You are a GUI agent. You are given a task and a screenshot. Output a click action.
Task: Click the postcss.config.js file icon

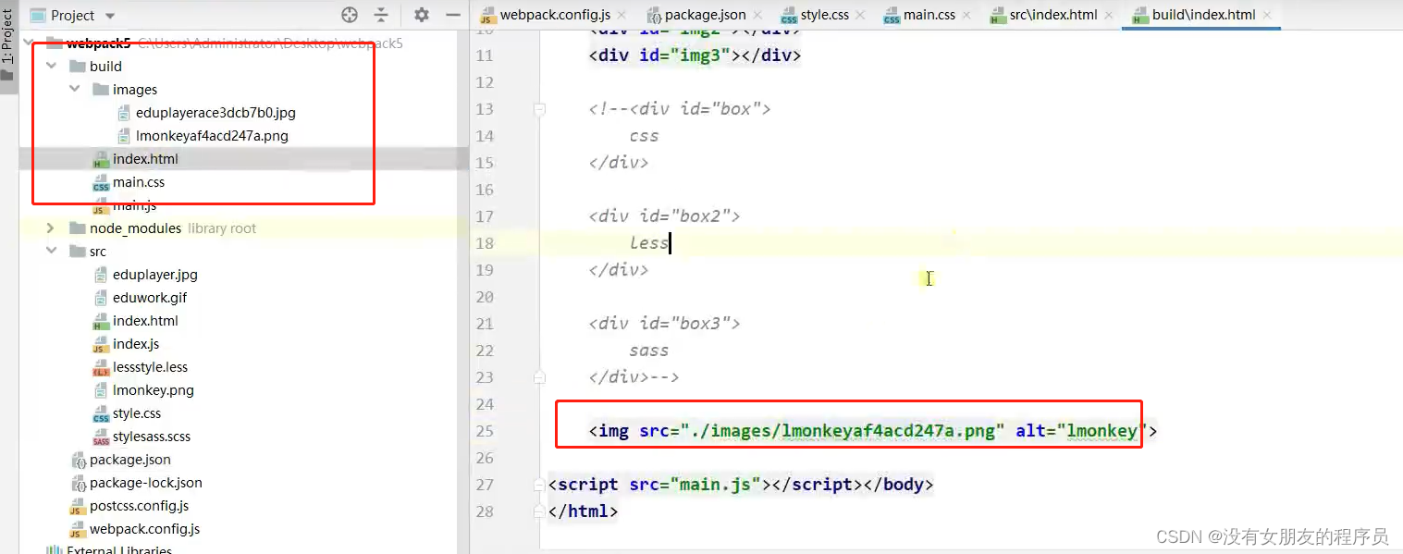click(79, 507)
